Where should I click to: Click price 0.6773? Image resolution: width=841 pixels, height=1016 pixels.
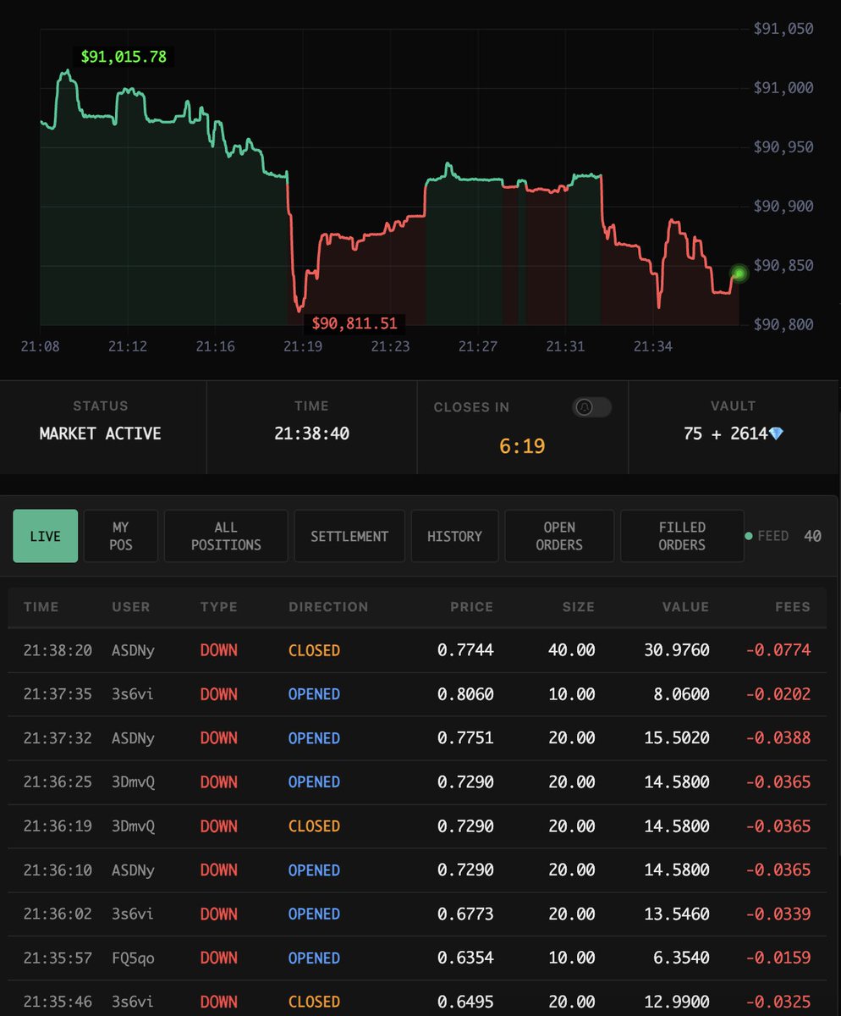[465, 914]
